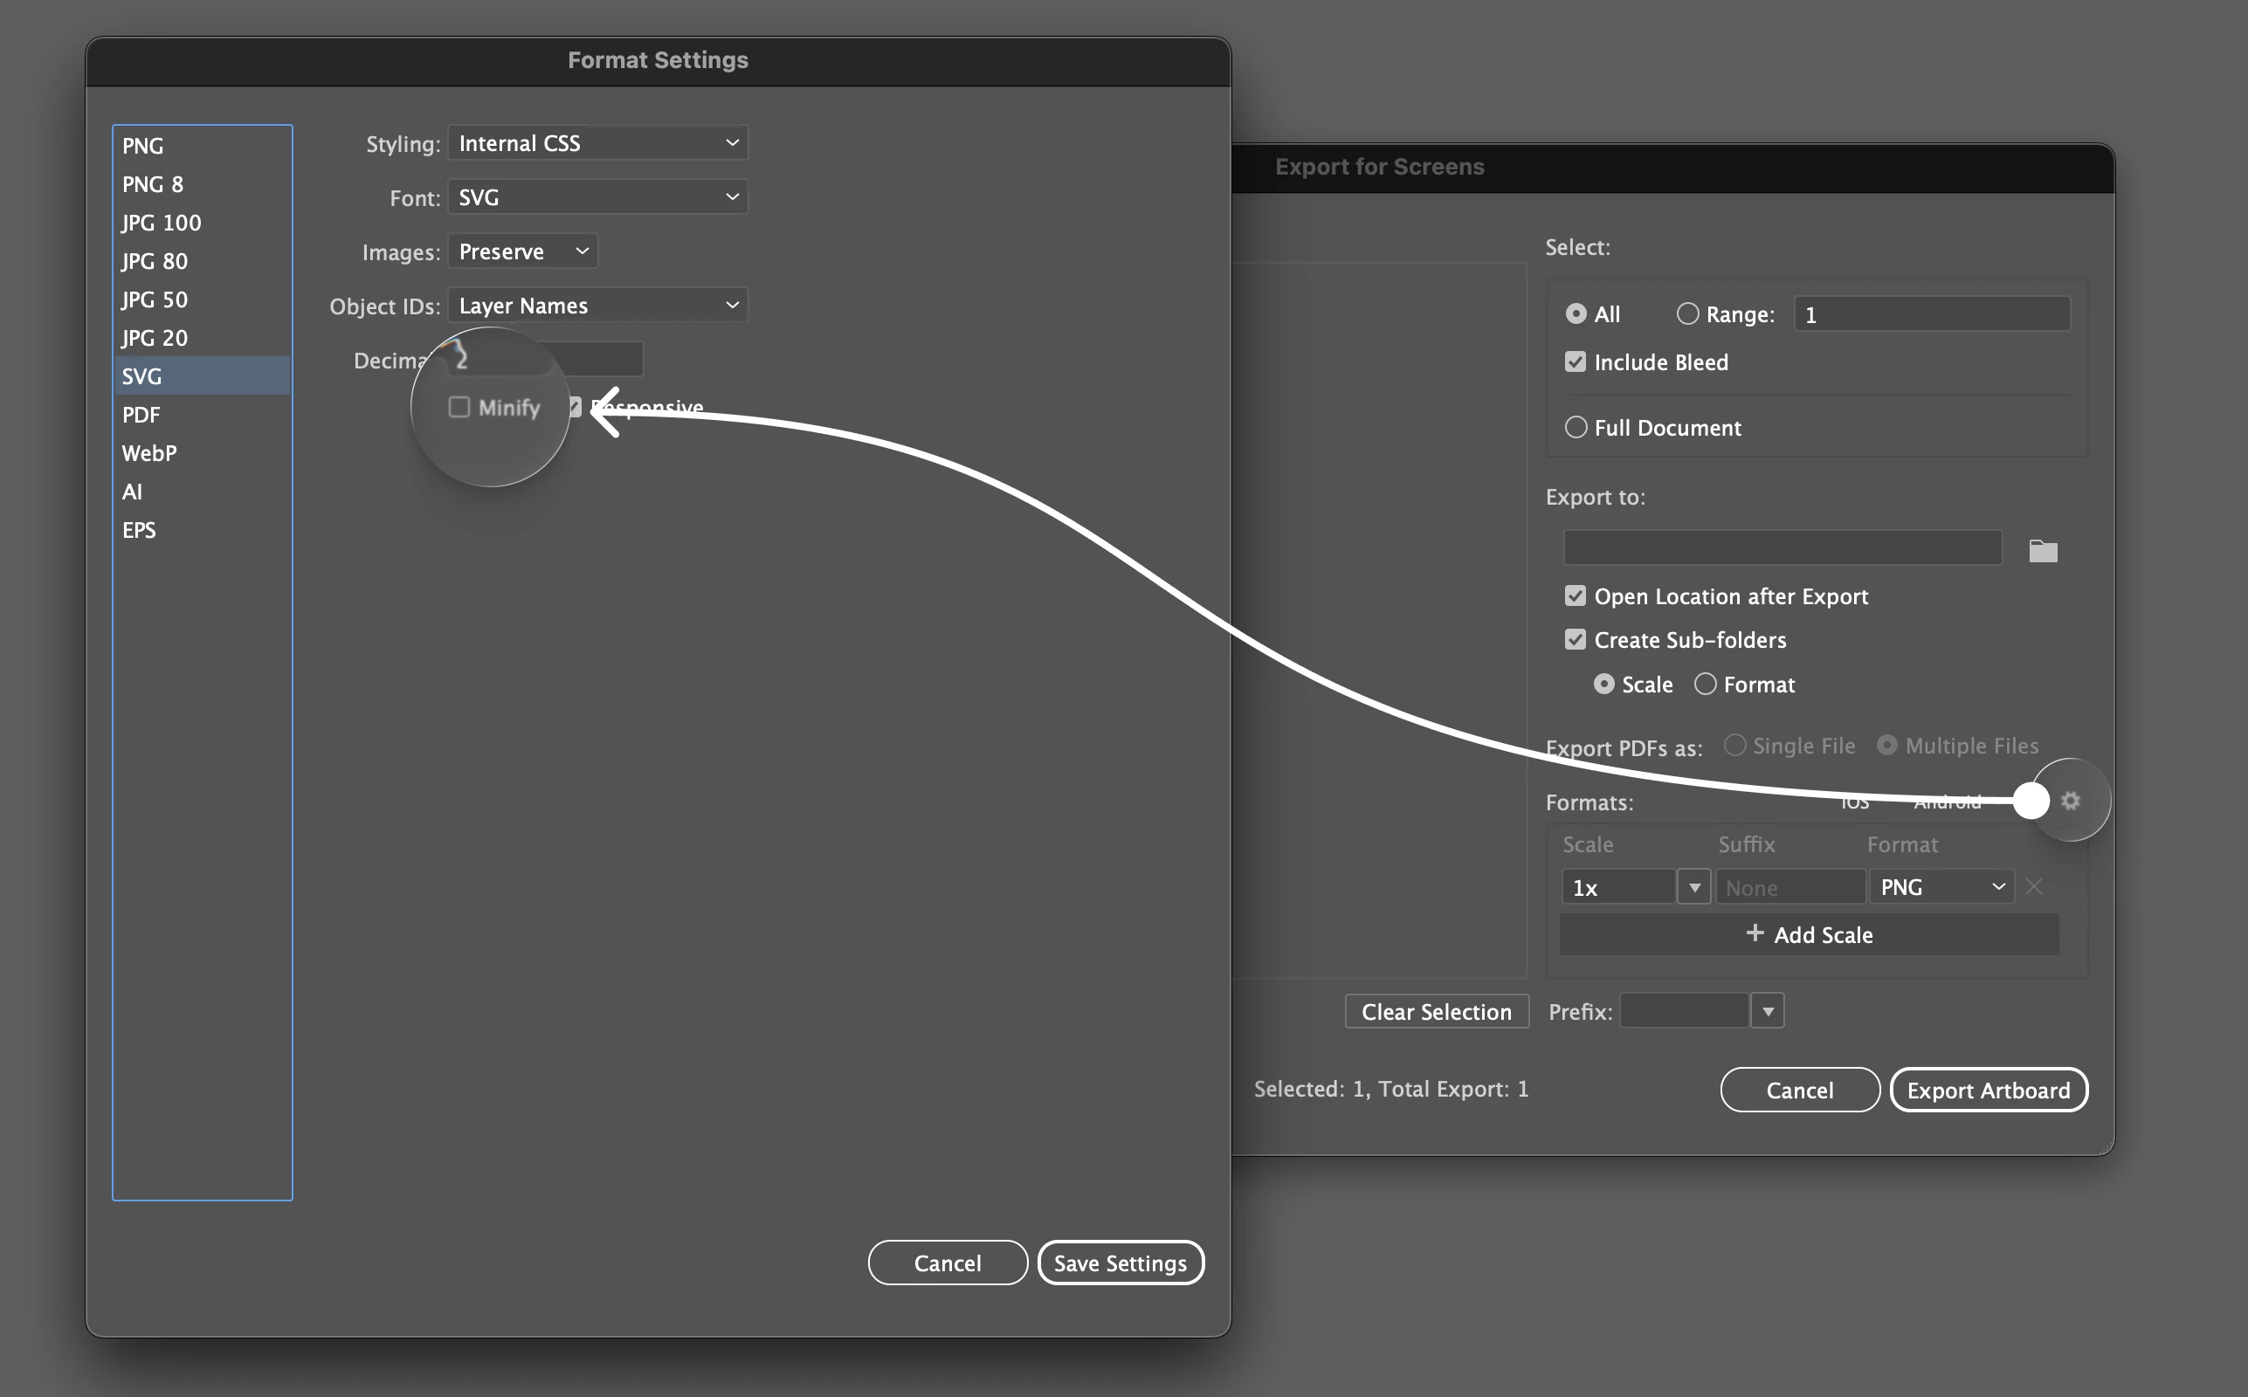
Task: Expand the Styling Internal CSS dropdown
Action: (597, 143)
